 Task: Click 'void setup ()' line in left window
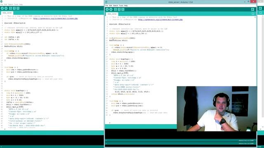(12, 51)
